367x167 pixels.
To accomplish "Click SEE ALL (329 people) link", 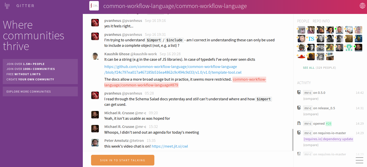I will (319, 68).
